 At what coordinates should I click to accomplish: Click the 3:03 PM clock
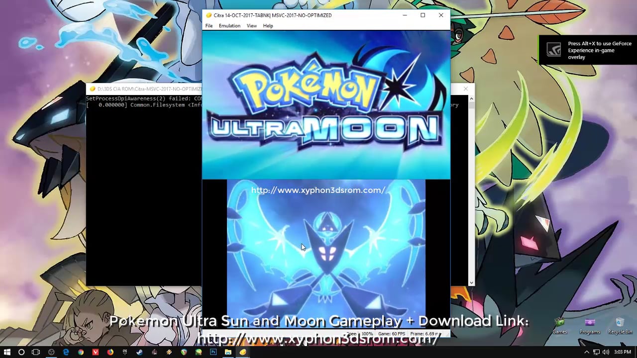[623, 352]
